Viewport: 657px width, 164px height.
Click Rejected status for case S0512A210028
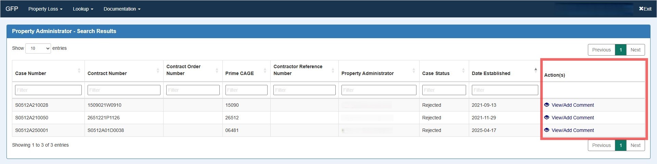431,105
